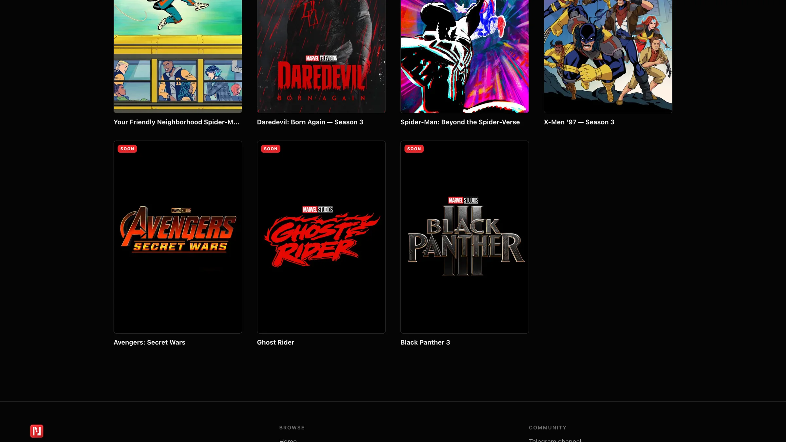This screenshot has height=442, width=786.
Task: Click the "Avengers: Secret Wars" title text
Action: pyautogui.click(x=149, y=342)
